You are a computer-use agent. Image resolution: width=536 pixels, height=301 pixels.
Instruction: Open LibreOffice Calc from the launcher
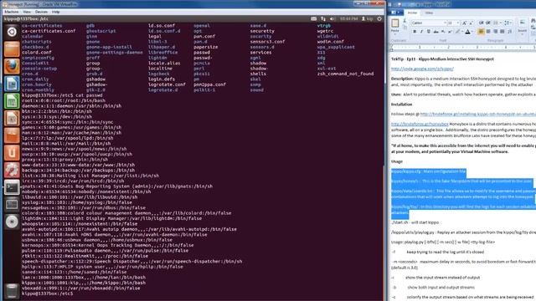(x=12, y=100)
